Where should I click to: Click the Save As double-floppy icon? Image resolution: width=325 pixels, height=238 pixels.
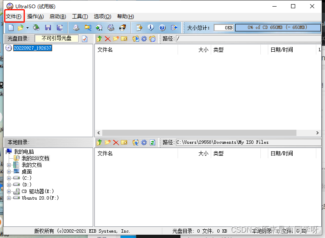pyautogui.click(x=60, y=28)
